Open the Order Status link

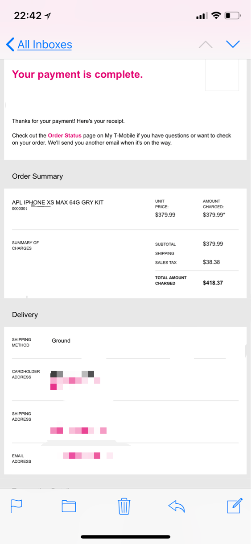click(x=65, y=135)
